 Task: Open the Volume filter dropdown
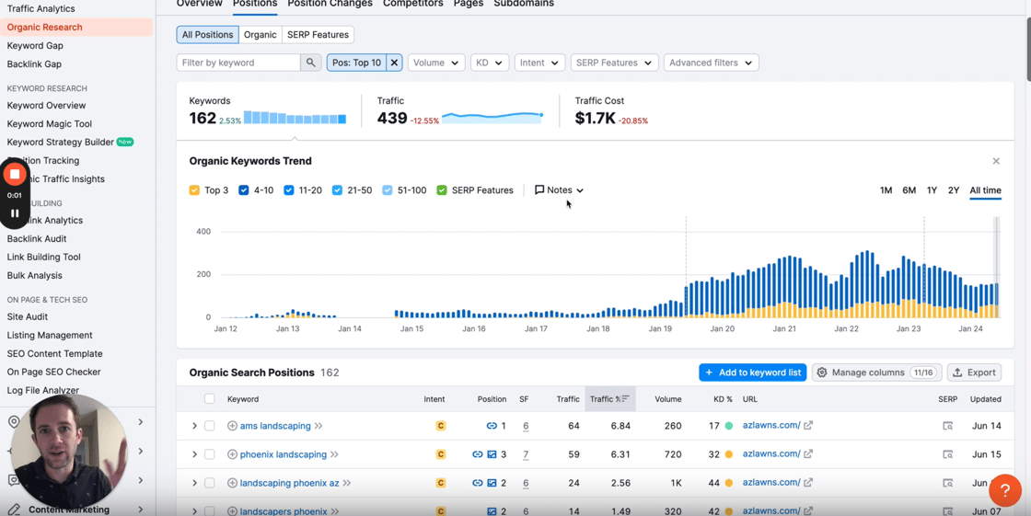[x=435, y=63]
